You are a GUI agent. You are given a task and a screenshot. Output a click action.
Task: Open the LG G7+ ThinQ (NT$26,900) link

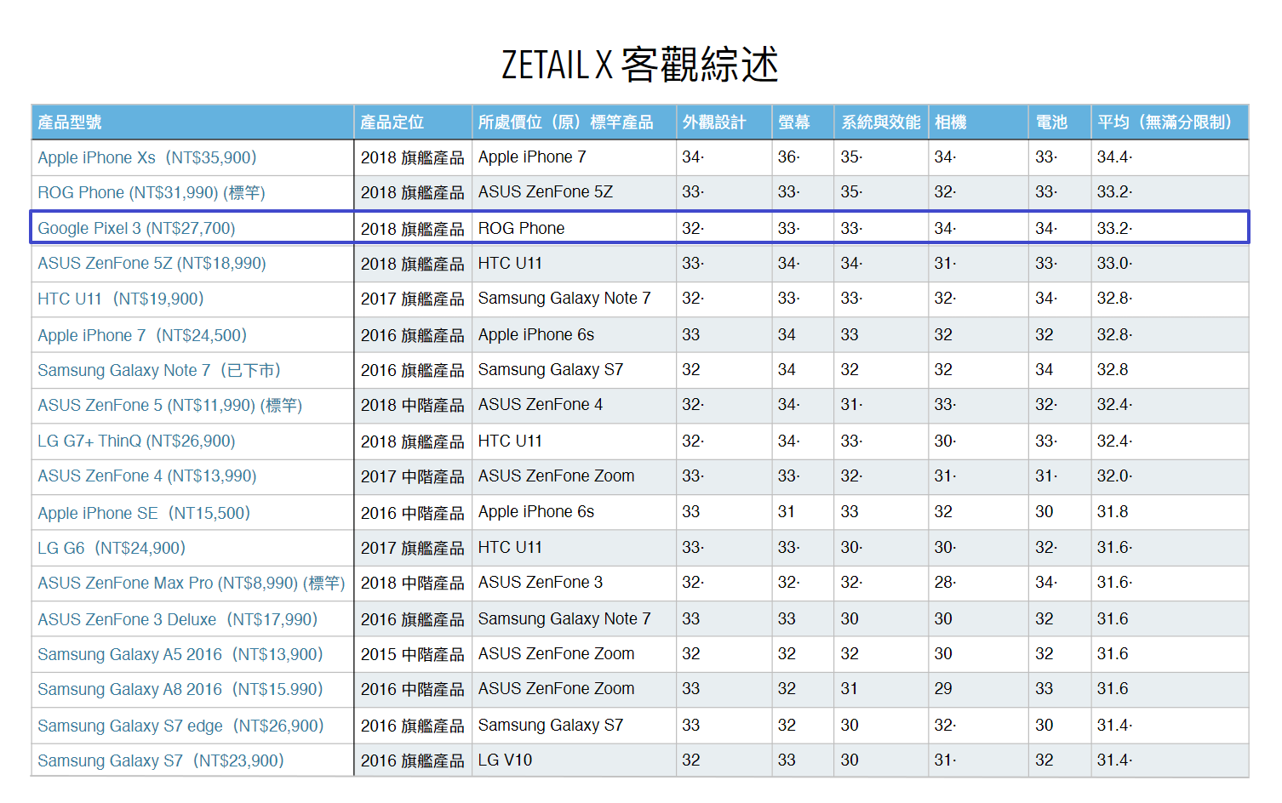(x=136, y=441)
